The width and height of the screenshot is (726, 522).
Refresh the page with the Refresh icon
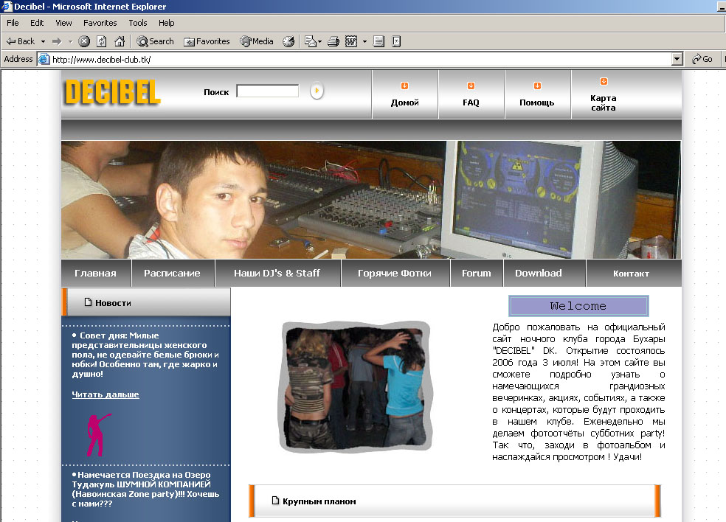[x=101, y=41]
